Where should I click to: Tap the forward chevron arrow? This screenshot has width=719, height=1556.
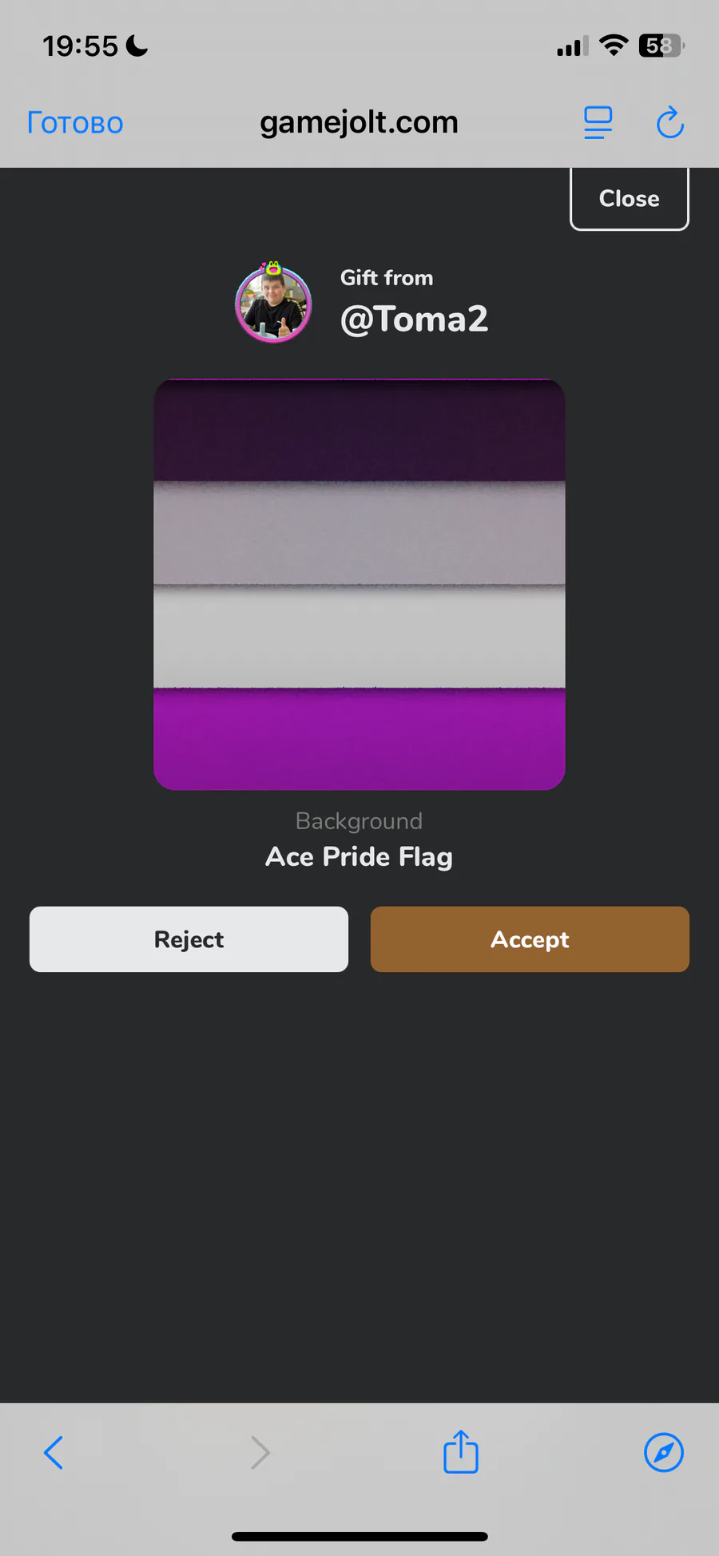[260, 1452]
